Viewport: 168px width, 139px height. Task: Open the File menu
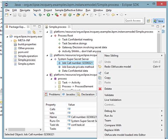7,10
